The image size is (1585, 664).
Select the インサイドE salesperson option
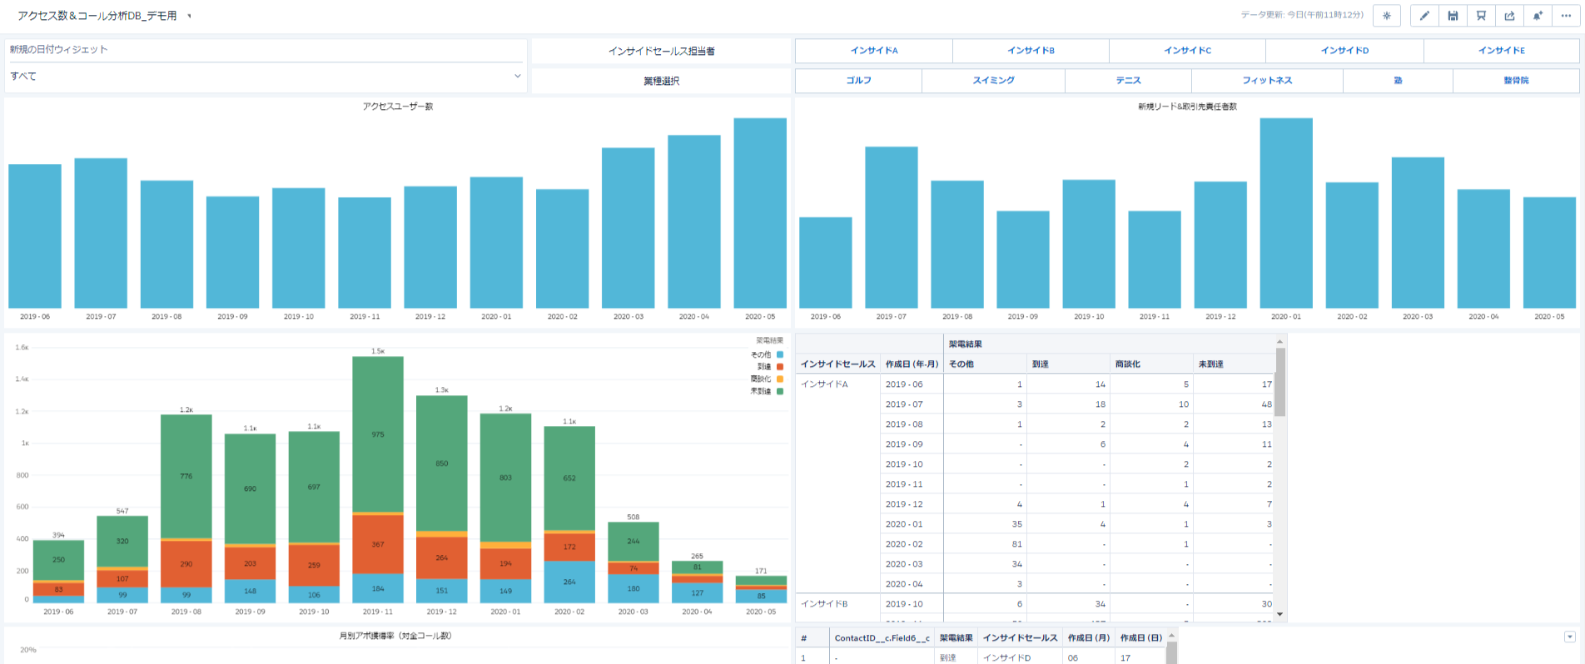click(x=1501, y=51)
